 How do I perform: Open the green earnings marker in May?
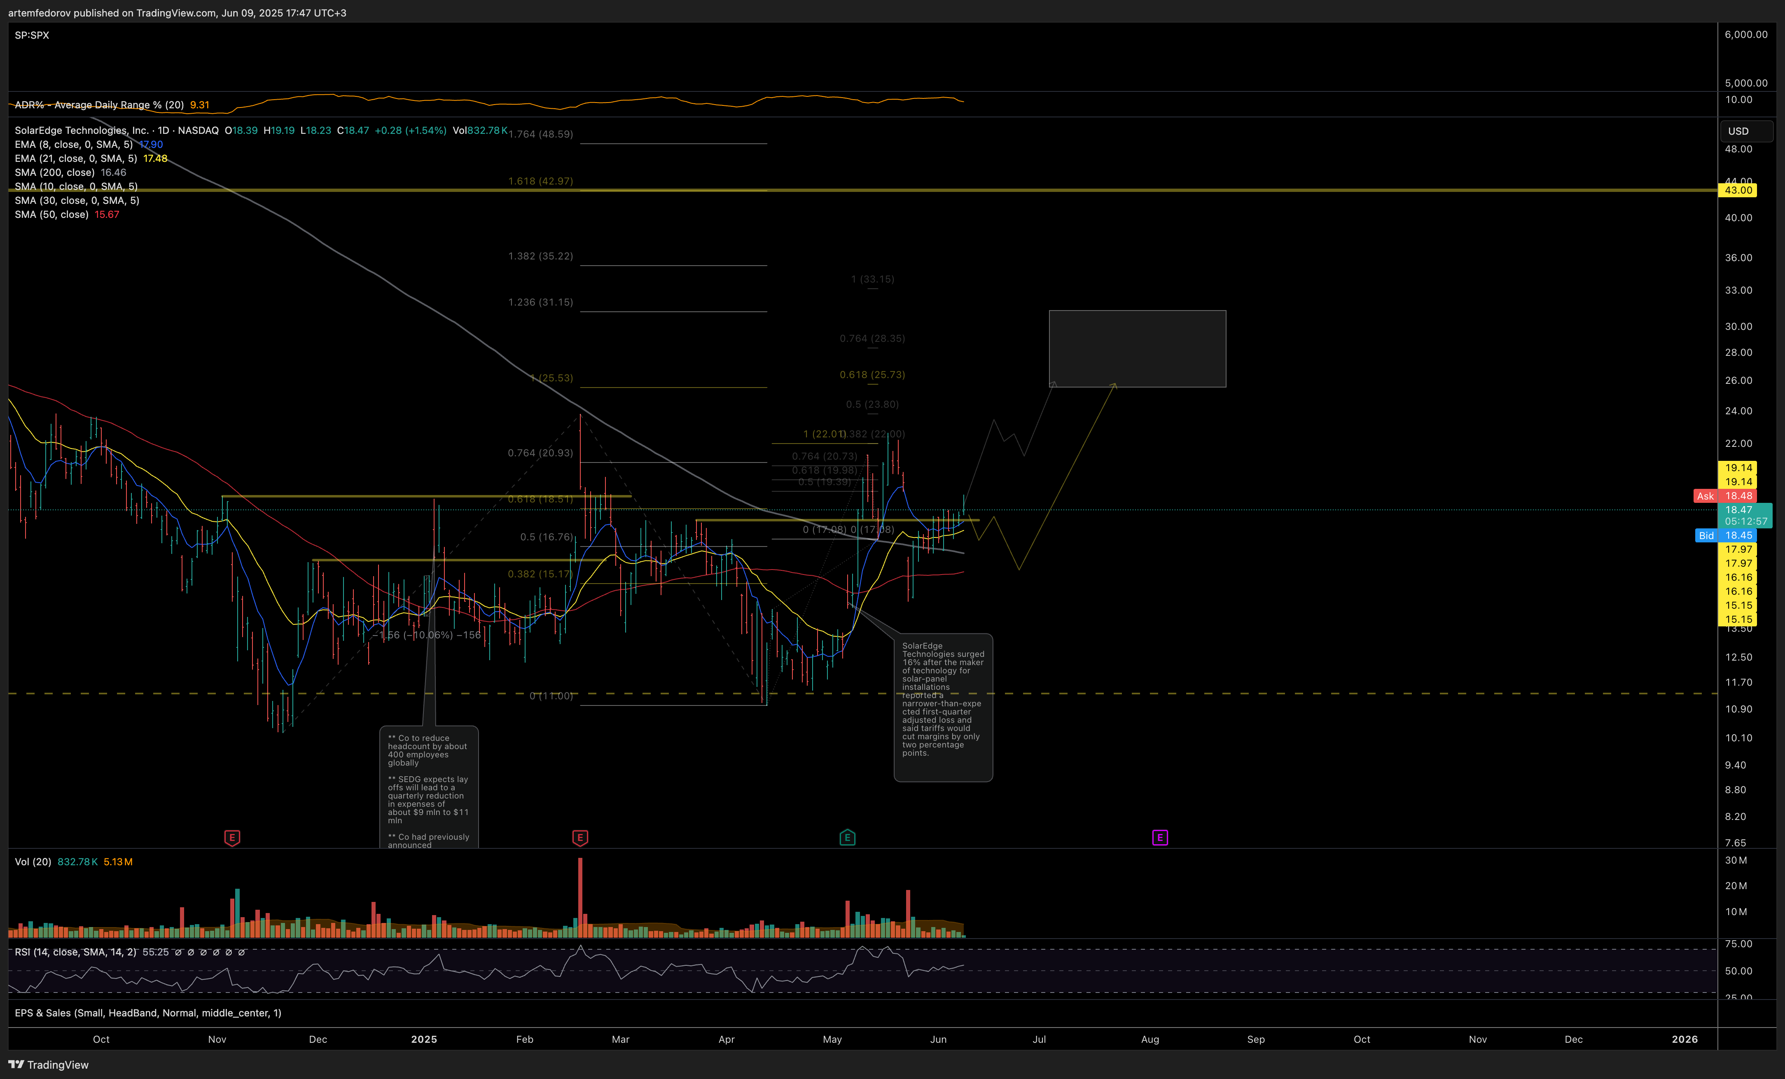pos(847,838)
